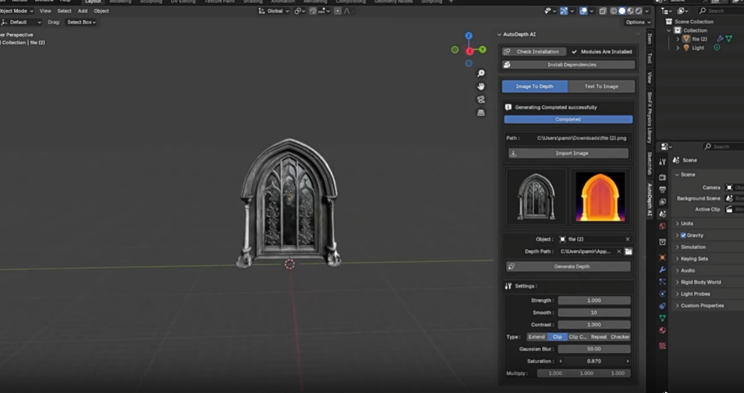Open the Particles properties tab icon

[x=662, y=282]
